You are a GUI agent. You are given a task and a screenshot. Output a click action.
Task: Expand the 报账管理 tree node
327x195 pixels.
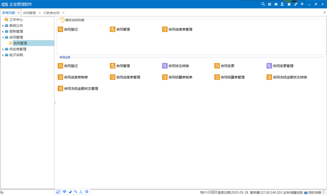pos(3,32)
